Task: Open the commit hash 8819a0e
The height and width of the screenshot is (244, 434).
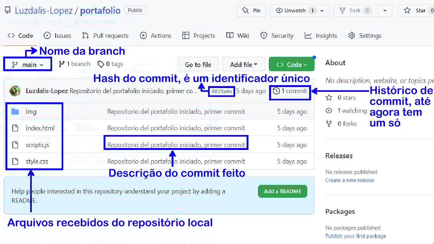Action: coord(222,91)
